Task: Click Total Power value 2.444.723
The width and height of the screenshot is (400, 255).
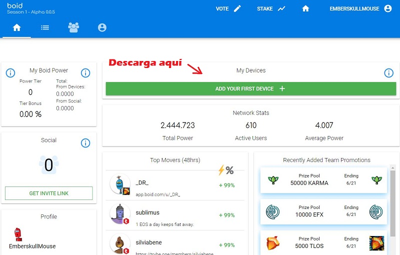Action: click(177, 125)
